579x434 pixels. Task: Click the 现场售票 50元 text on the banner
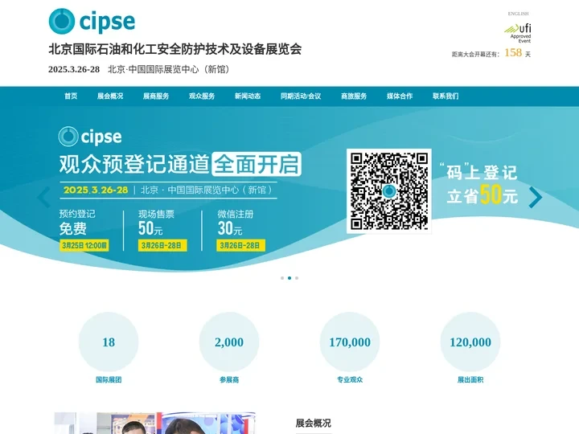[x=156, y=223]
